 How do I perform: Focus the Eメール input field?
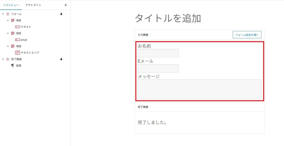click(x=158, y=68)
